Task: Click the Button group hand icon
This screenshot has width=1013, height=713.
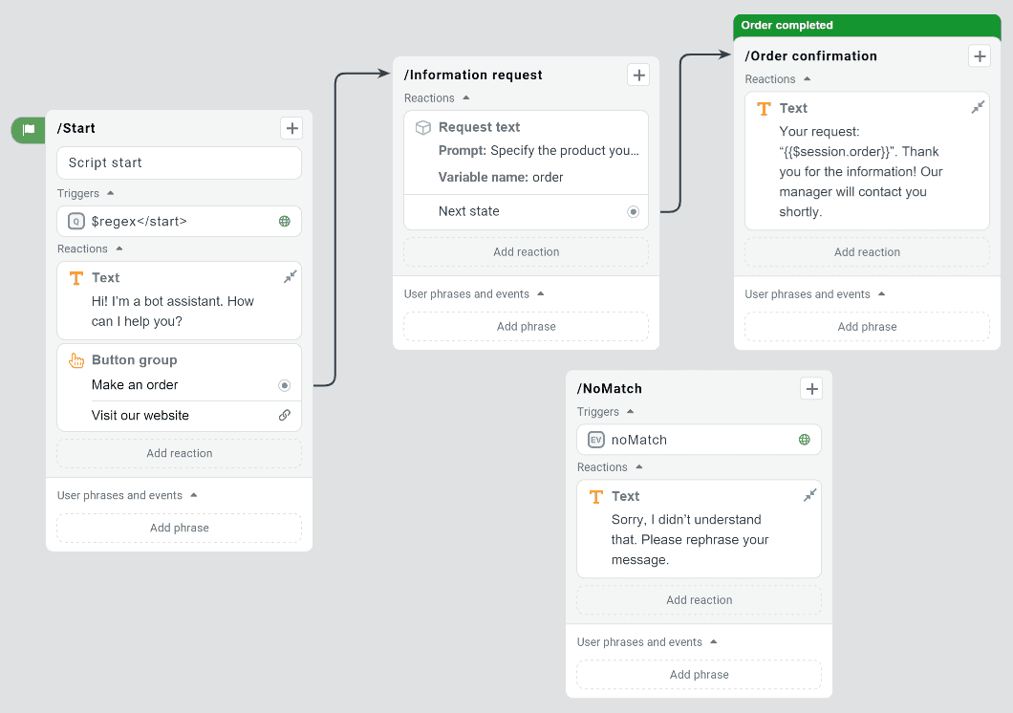Action: click(x=78, y=360)
